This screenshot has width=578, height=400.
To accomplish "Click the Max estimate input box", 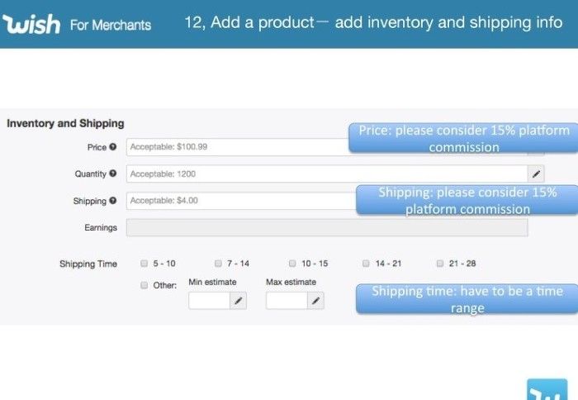I will (x=287, y=301).
